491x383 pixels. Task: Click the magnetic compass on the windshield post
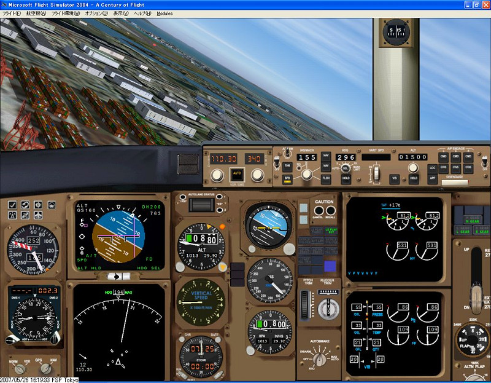tap(396, 32)
